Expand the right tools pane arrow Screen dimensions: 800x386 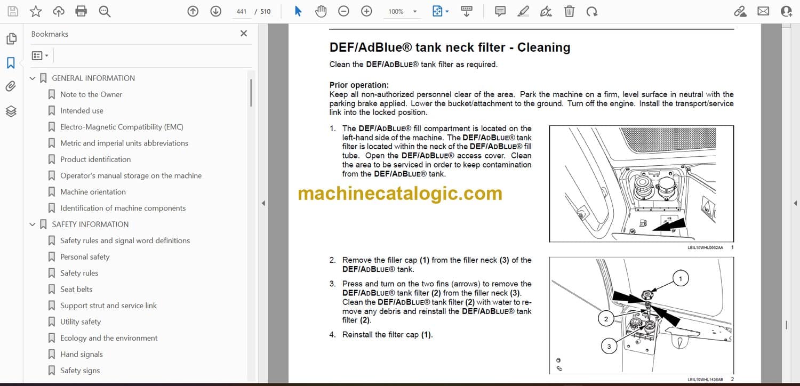pos(795,203)
